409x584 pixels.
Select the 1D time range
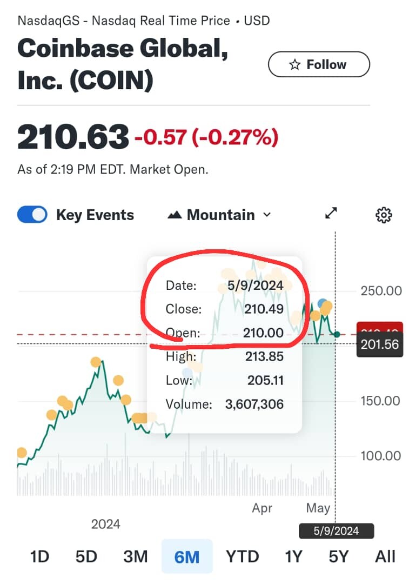[39, 557]
